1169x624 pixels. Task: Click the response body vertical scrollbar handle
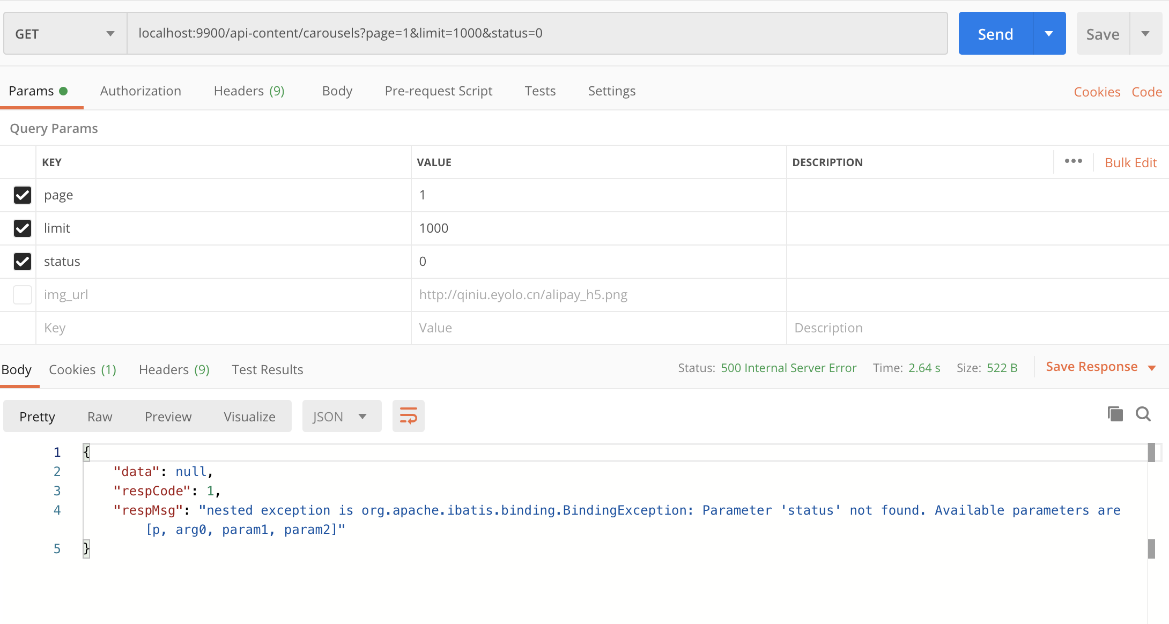tap(1151, 453)
